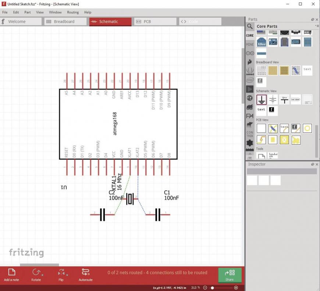Switch to the Breadboard tab
The width and height of the screenshot is (320, 291).
(x=65, y=22)
